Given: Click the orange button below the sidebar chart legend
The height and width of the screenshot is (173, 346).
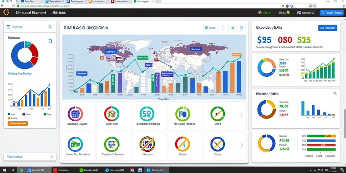Looking at the screenshot, I should [x=18, y=123].
